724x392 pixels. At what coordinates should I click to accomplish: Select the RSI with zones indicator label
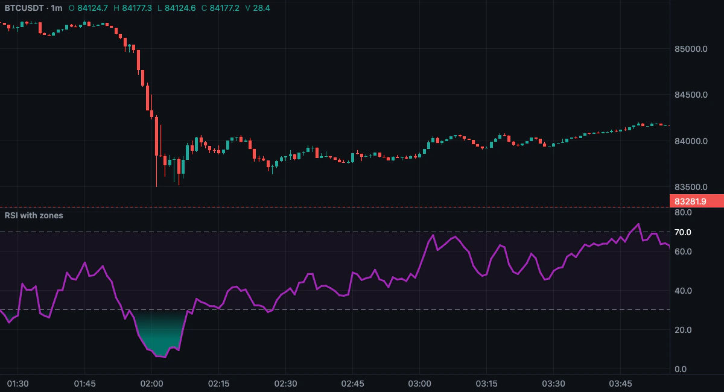point(34,215)
